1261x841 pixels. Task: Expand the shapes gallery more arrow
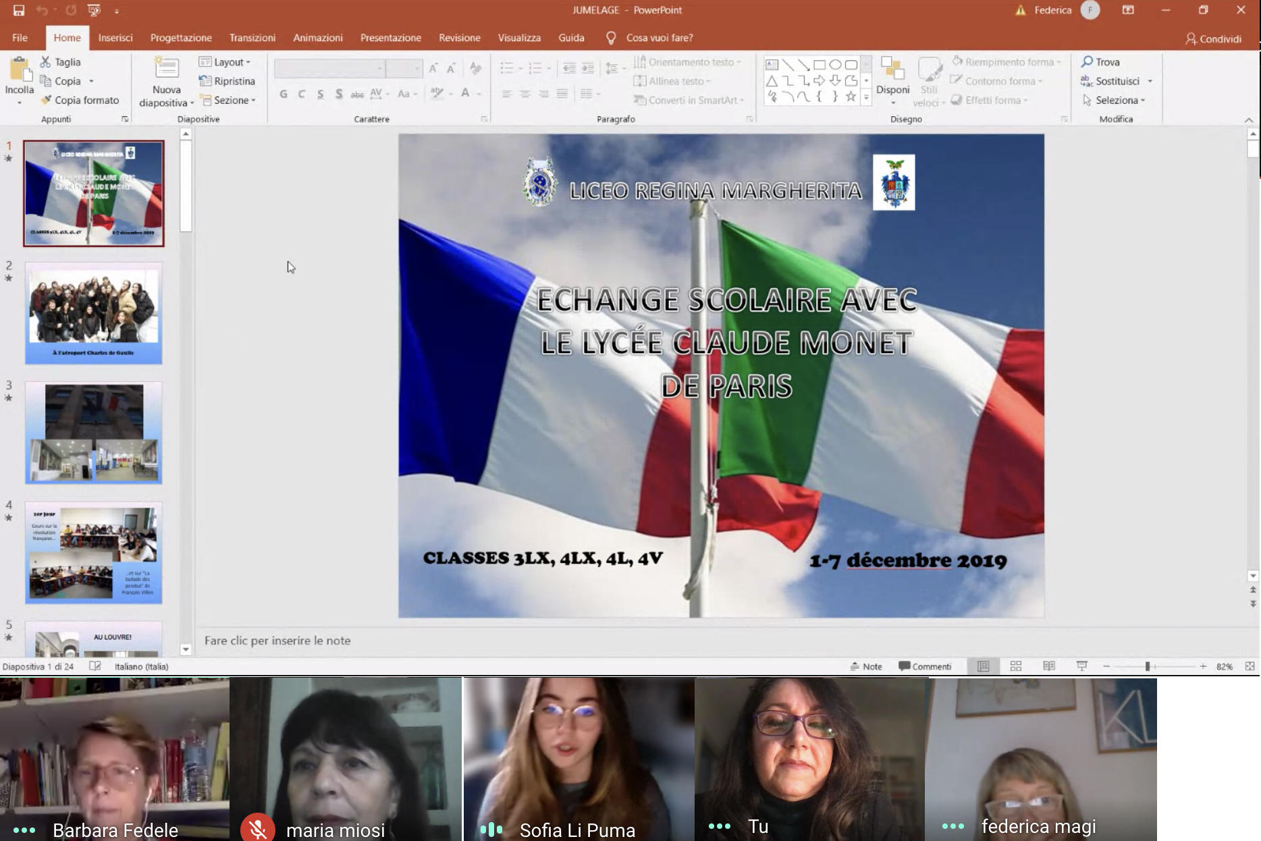tap(866, 98)
